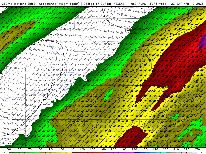Click the darkest green swatch under 50

12,153
